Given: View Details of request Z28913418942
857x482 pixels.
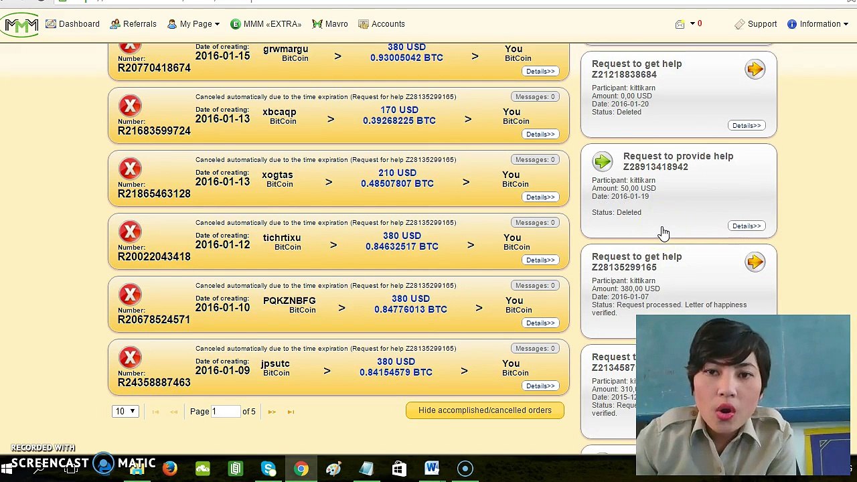Looking at the screenshot, I should (747, 226).
